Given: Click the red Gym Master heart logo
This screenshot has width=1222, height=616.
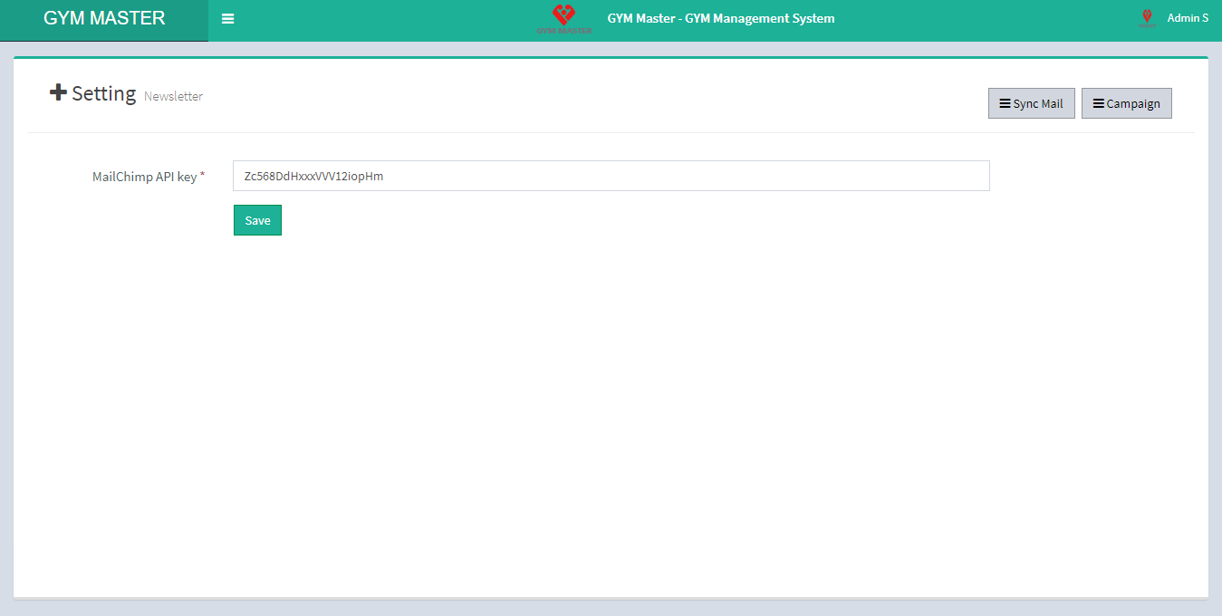Looking at the screenshot, I should (x=563, y=14).
